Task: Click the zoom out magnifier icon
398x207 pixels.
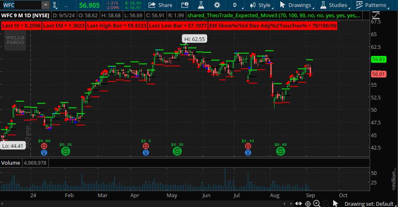Action: (326, 203)
